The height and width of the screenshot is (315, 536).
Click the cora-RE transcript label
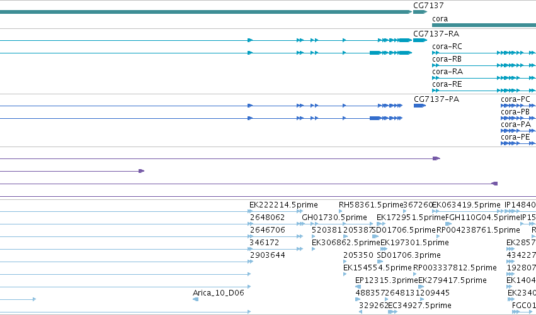point(447,84)
